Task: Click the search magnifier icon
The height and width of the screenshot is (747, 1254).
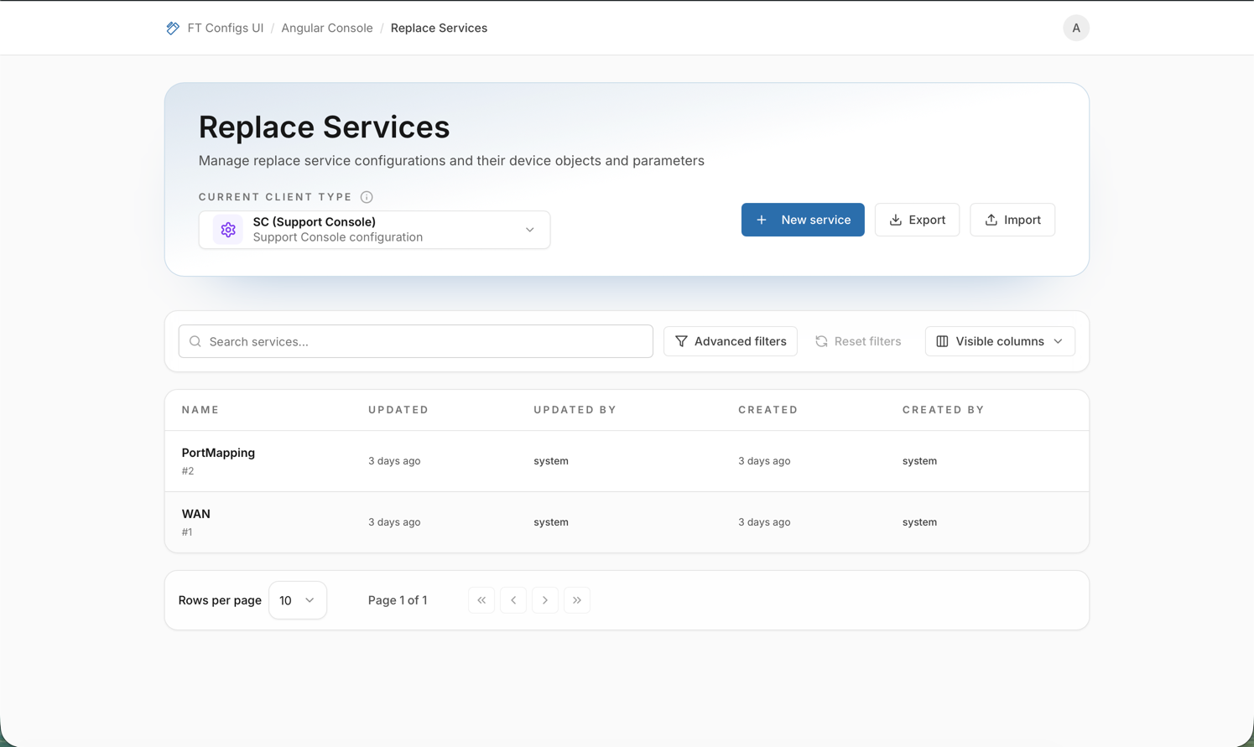Action: tap(195, 341)
